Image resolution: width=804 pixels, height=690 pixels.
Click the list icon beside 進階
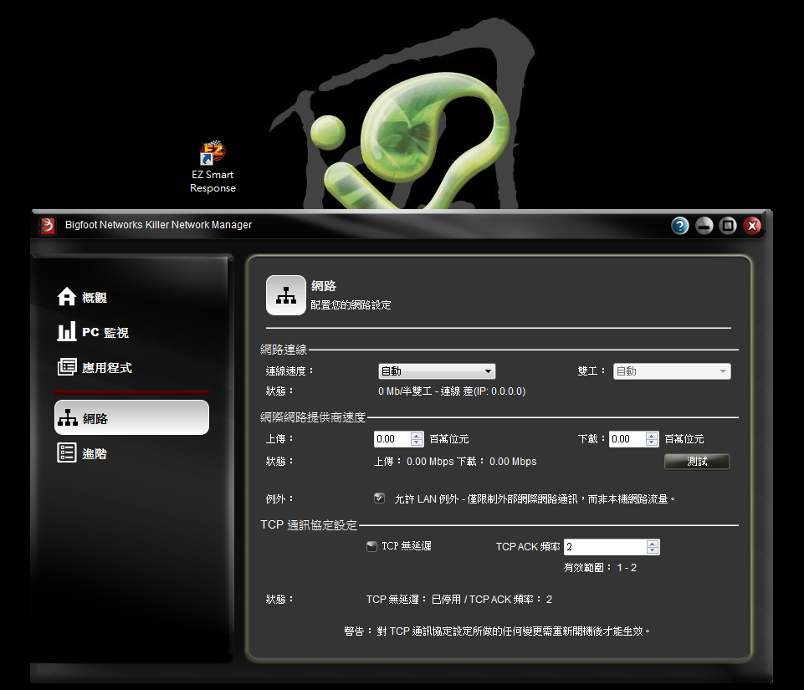click(67, 452)
